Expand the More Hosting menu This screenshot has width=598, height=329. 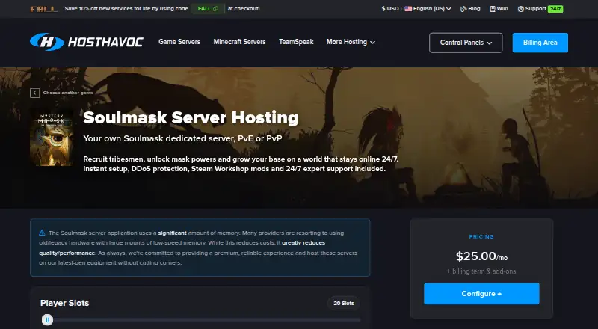pos(351,42)
